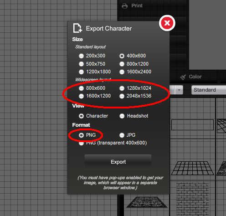Choose widescreen 1600x1200 size
Viewport: 226px width, 216px height.
coord(81,96)
